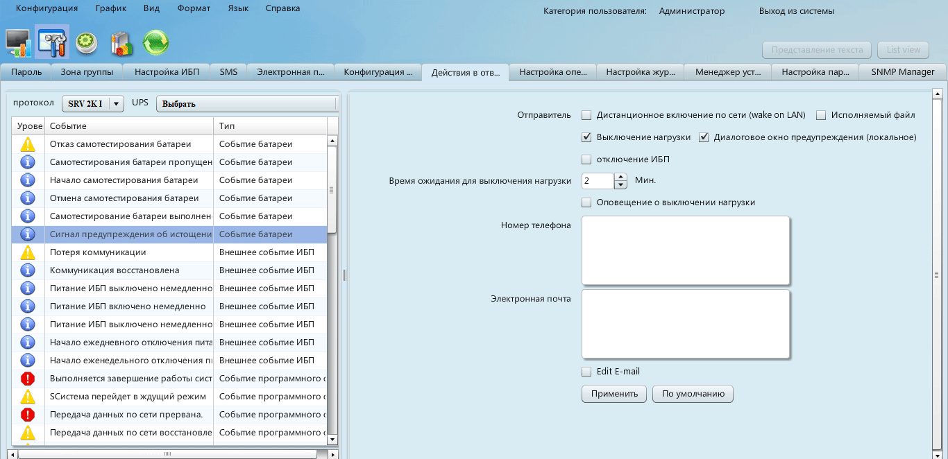Click the event list horizontal scrollbar thumb

[x=167, y=454]
